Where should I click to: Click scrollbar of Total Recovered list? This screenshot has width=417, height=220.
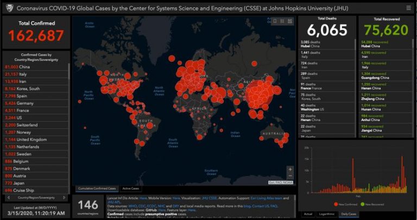[413, 43]
